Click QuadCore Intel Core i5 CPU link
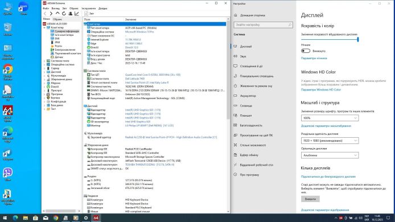395x222 pixels. click(153, 75)
